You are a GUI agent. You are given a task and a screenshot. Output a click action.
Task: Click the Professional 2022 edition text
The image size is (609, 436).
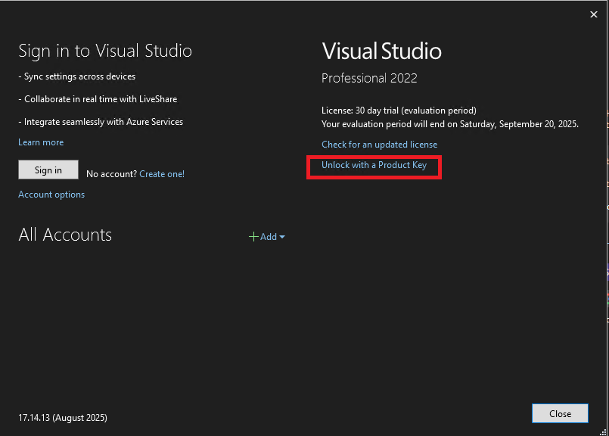369,78
